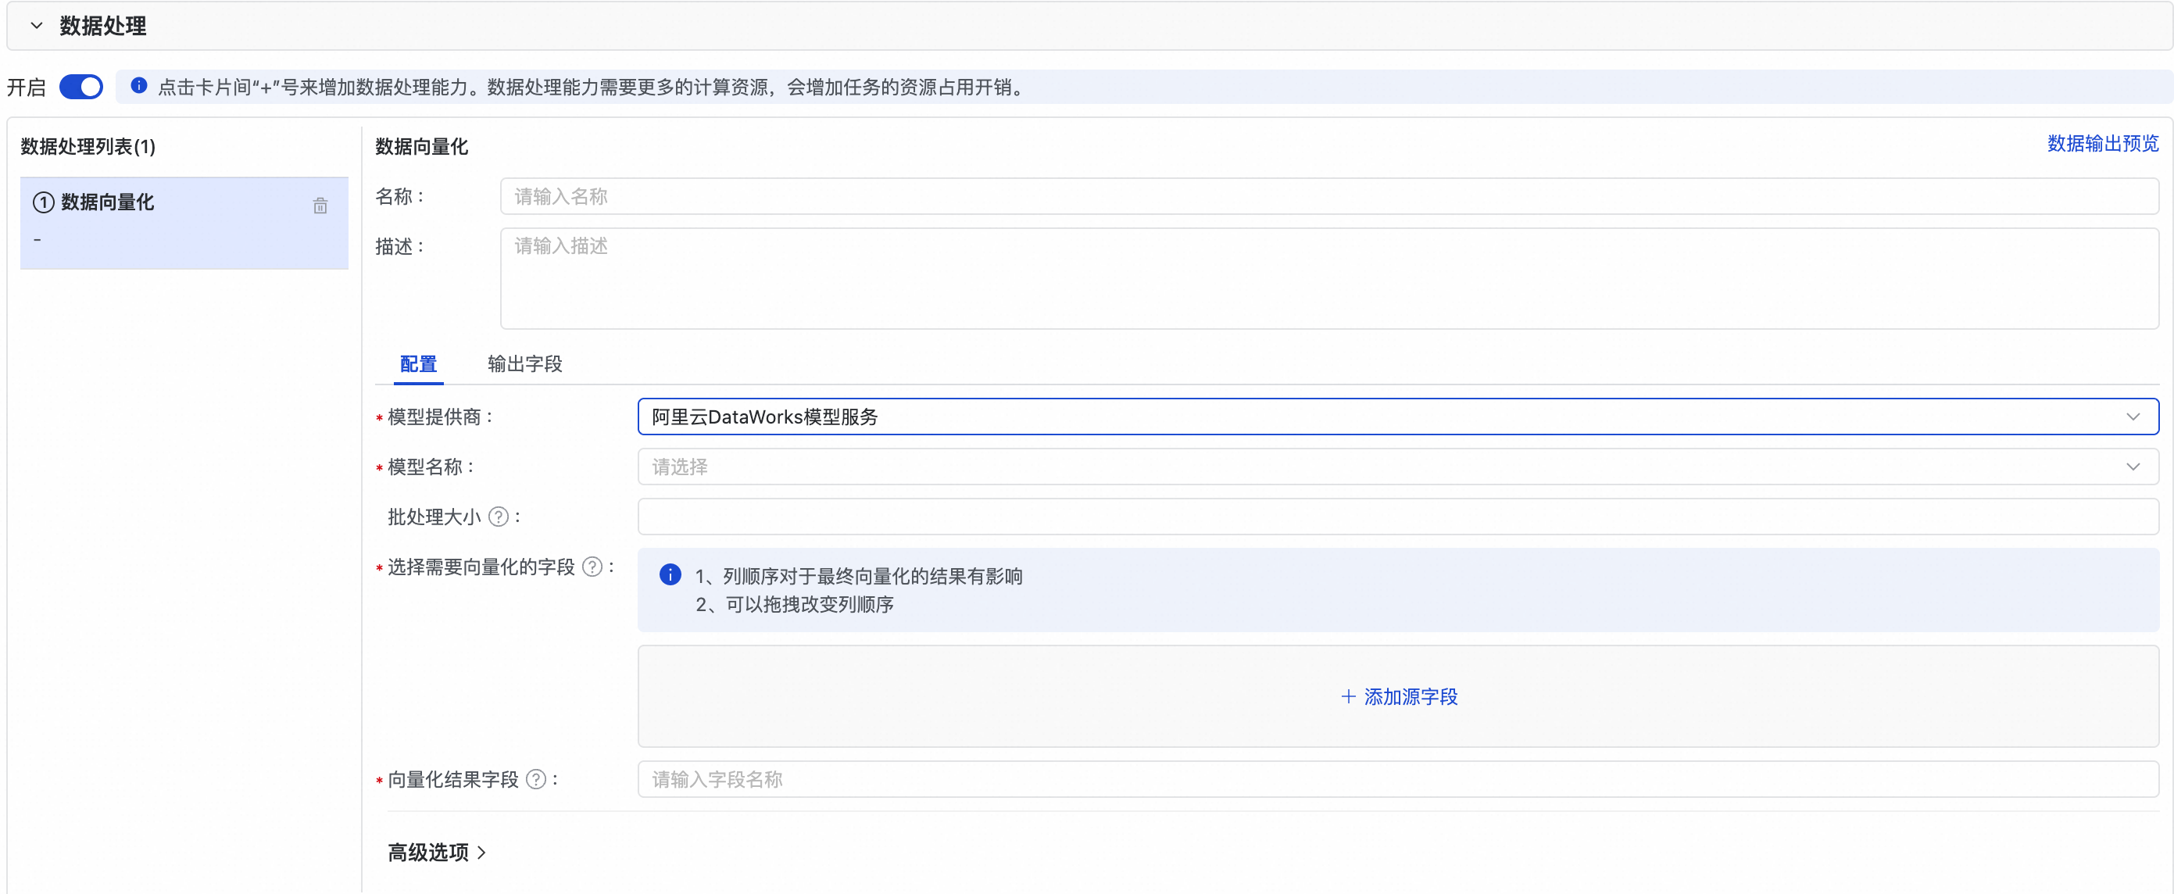Click help icon next to 向量化结果字段
Viewport: 2174px width, 894px height.
(x=536, y=779)
